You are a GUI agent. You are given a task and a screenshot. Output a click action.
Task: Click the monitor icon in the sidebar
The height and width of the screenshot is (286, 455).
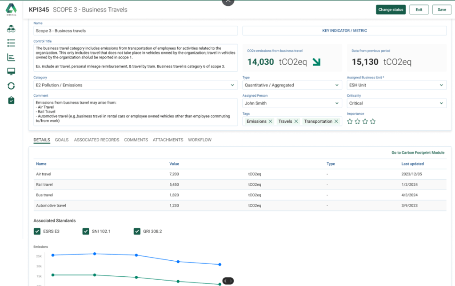[11, 71]
